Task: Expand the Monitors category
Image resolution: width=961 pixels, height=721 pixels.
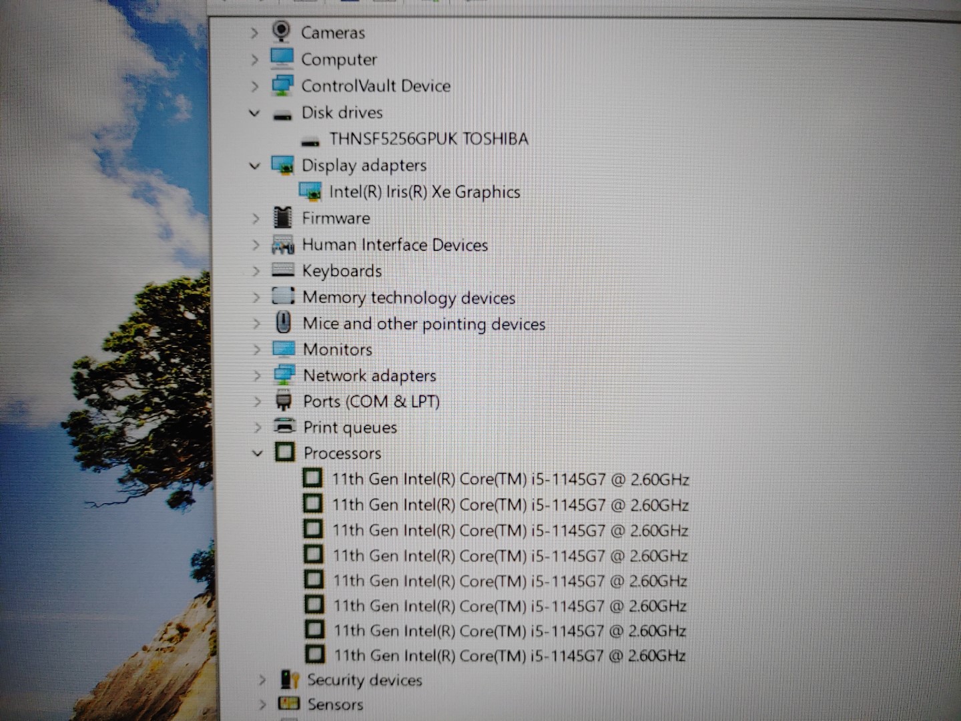Action: 257,349
